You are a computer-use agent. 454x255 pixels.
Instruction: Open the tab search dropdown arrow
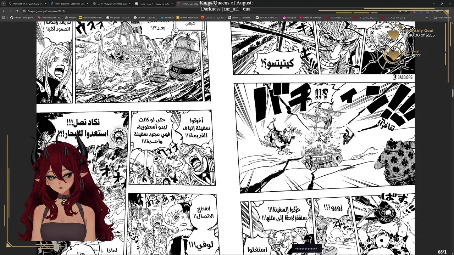point(4,4)
